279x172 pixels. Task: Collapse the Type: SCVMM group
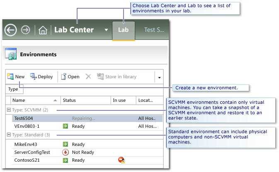coord(9,110)
